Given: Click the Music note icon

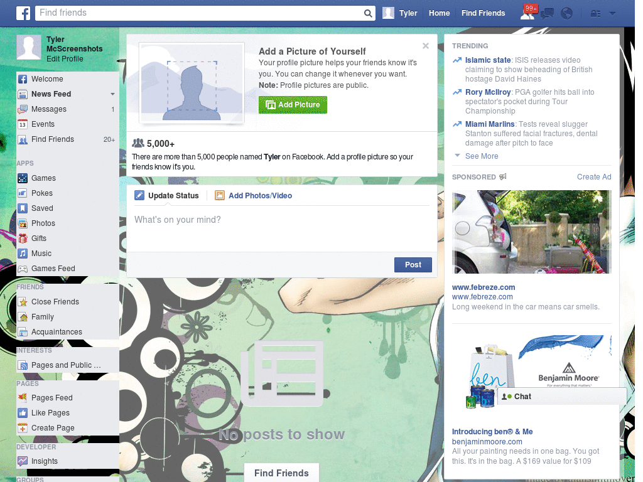Looking at the screenshot, I should [x=23, y=254].
